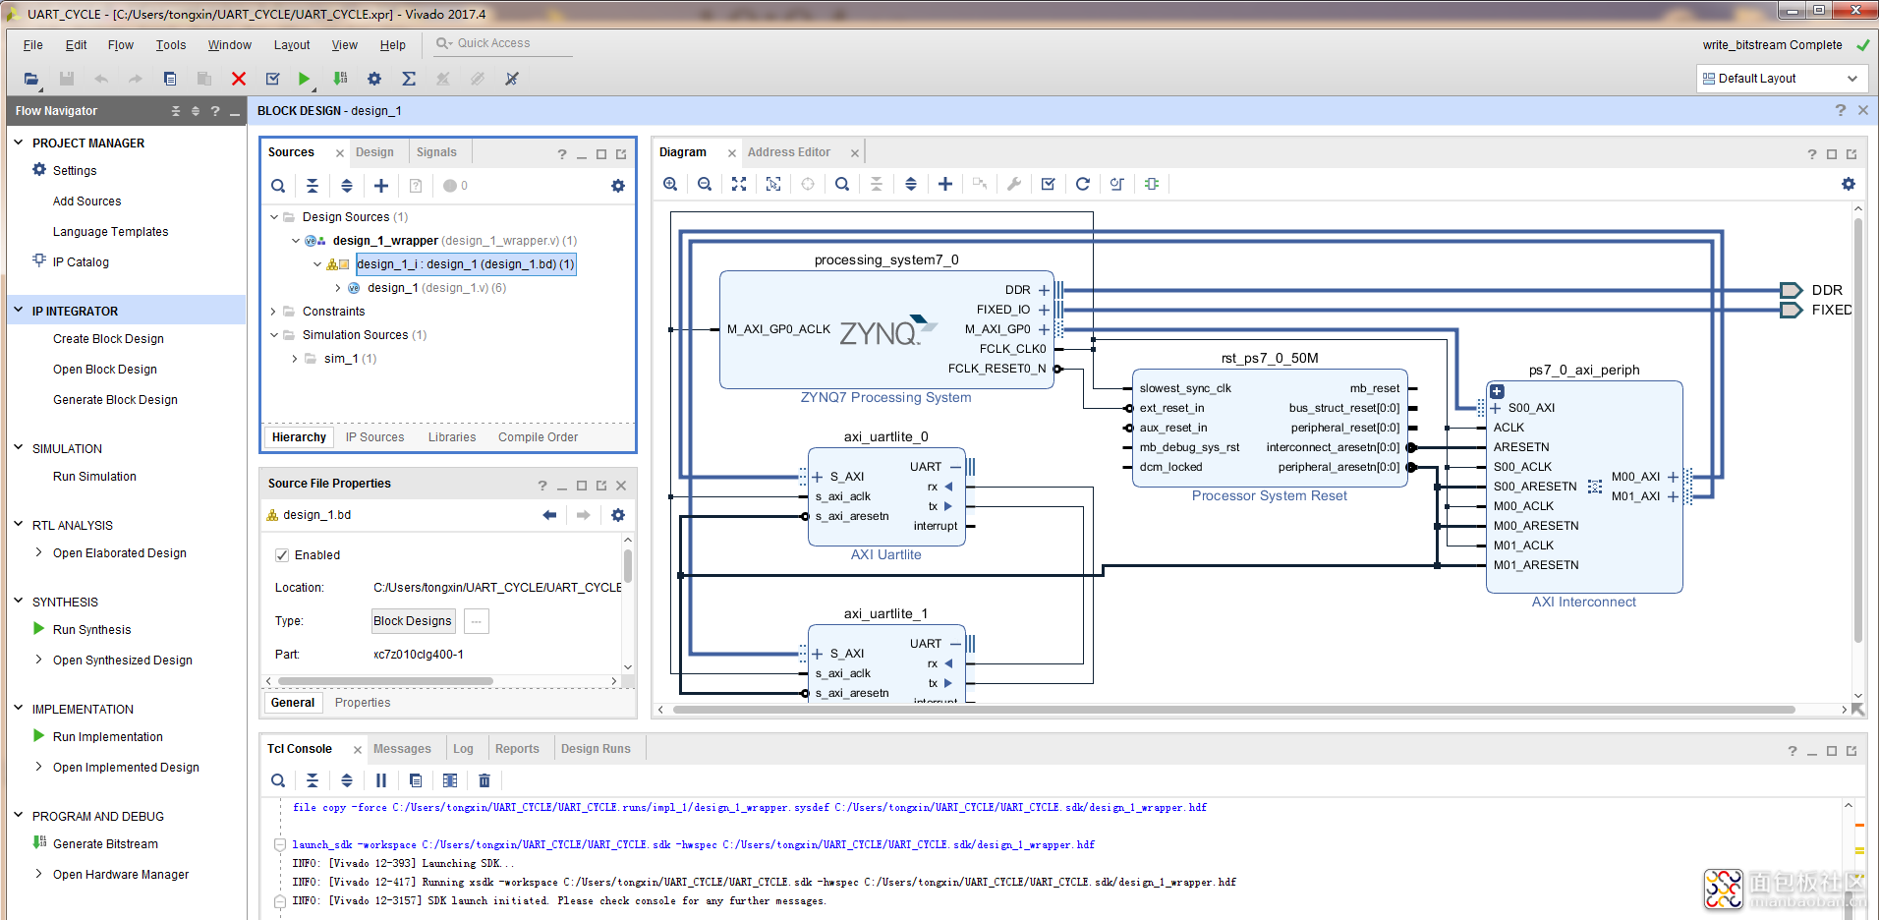Image resolution: width=1879 pixels, height=920 pixels.
Task: Collapse Design Sources tree node
Action: pos(273,217)
